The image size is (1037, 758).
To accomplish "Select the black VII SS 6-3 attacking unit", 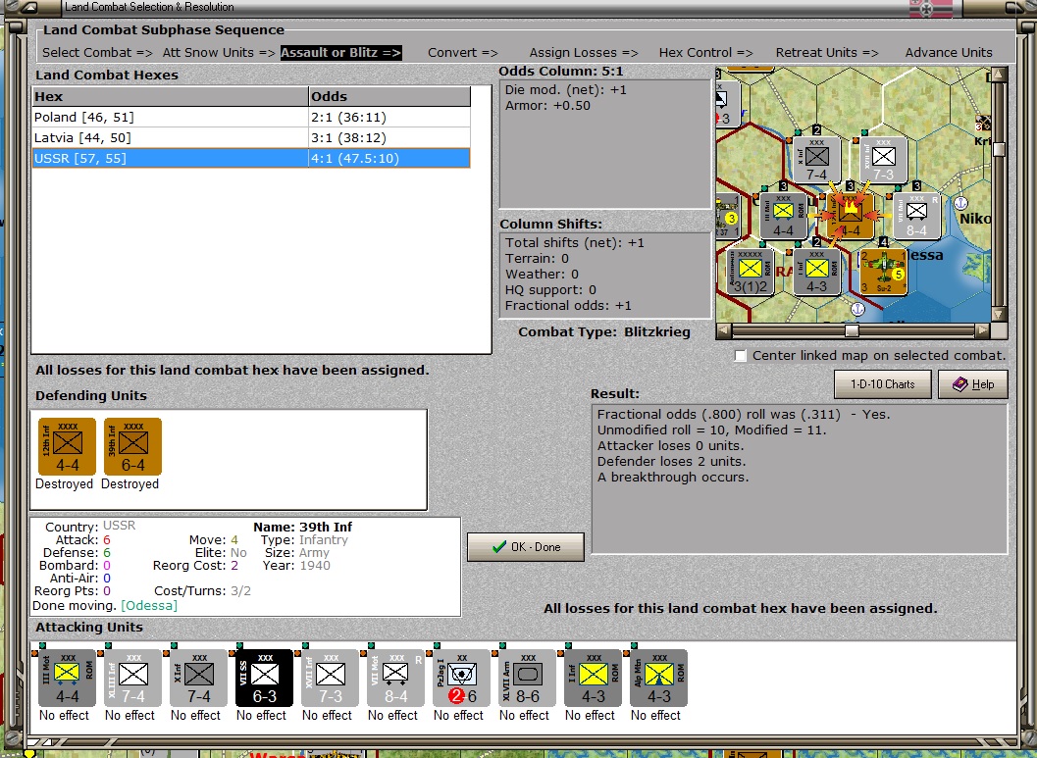I will point(264,678).
